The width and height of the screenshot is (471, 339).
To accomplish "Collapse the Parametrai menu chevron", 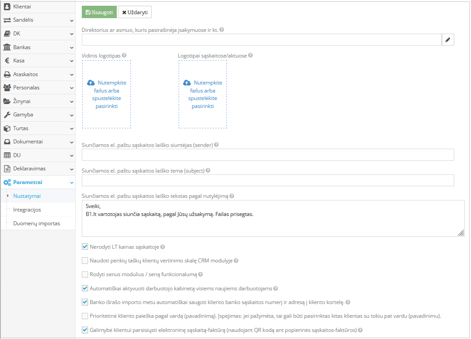I will tap(71, 182).
